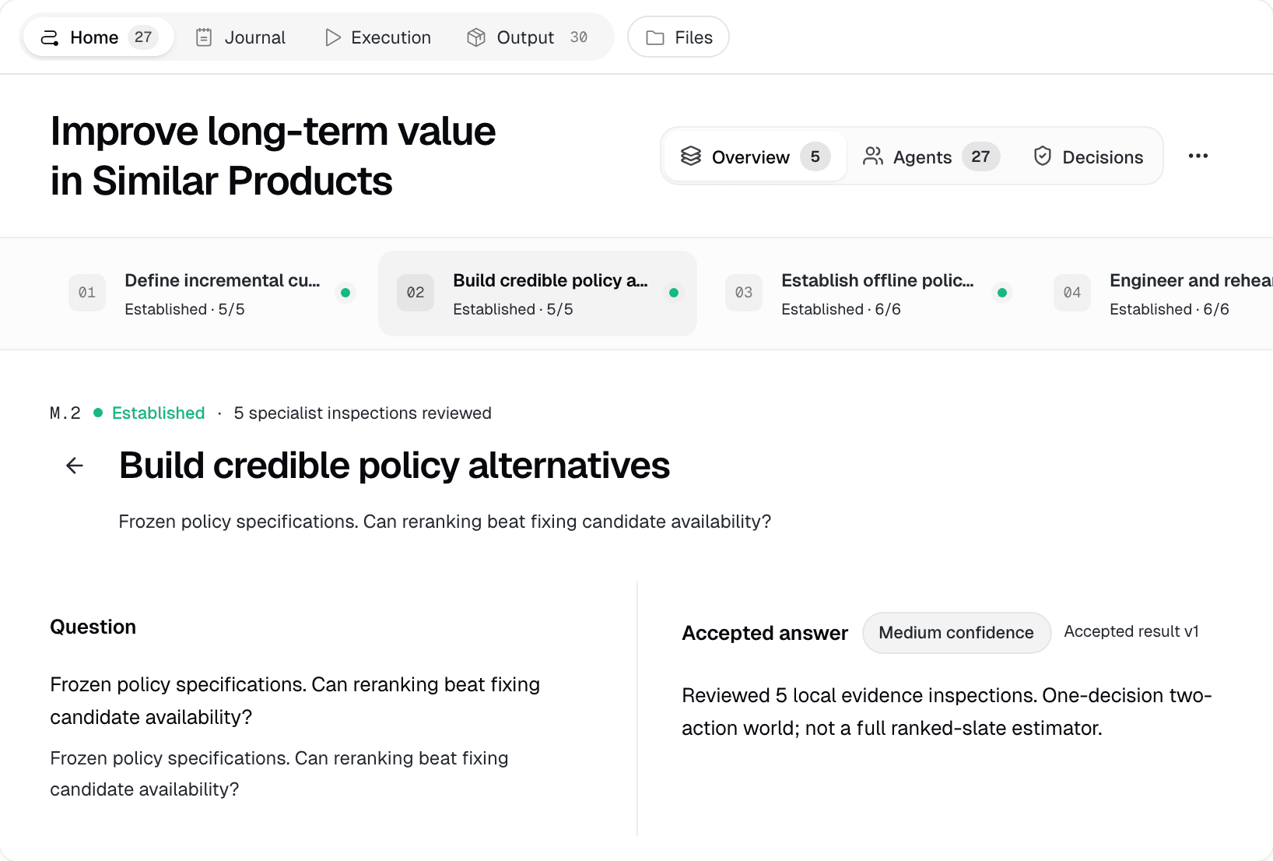This screenshot has width=1273, height=861.
Task: Click the Overview count badge 5
Action: tap(815, 156)
